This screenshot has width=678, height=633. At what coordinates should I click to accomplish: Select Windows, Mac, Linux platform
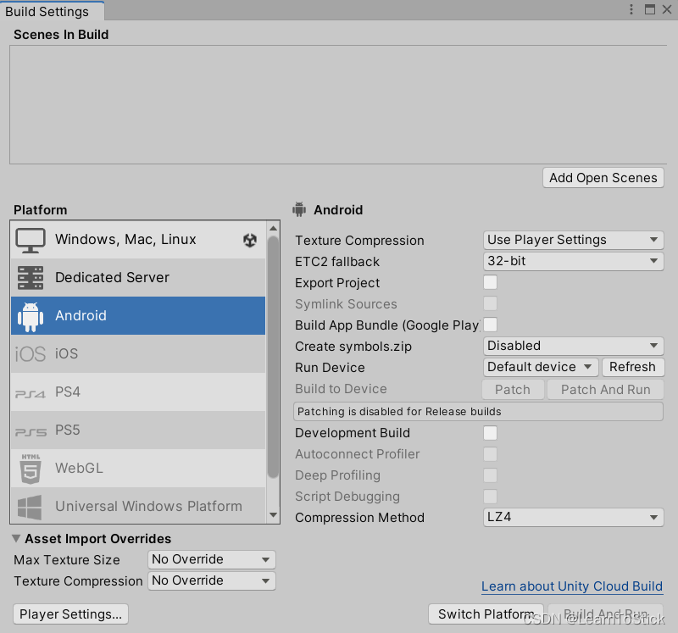(138, 240)
